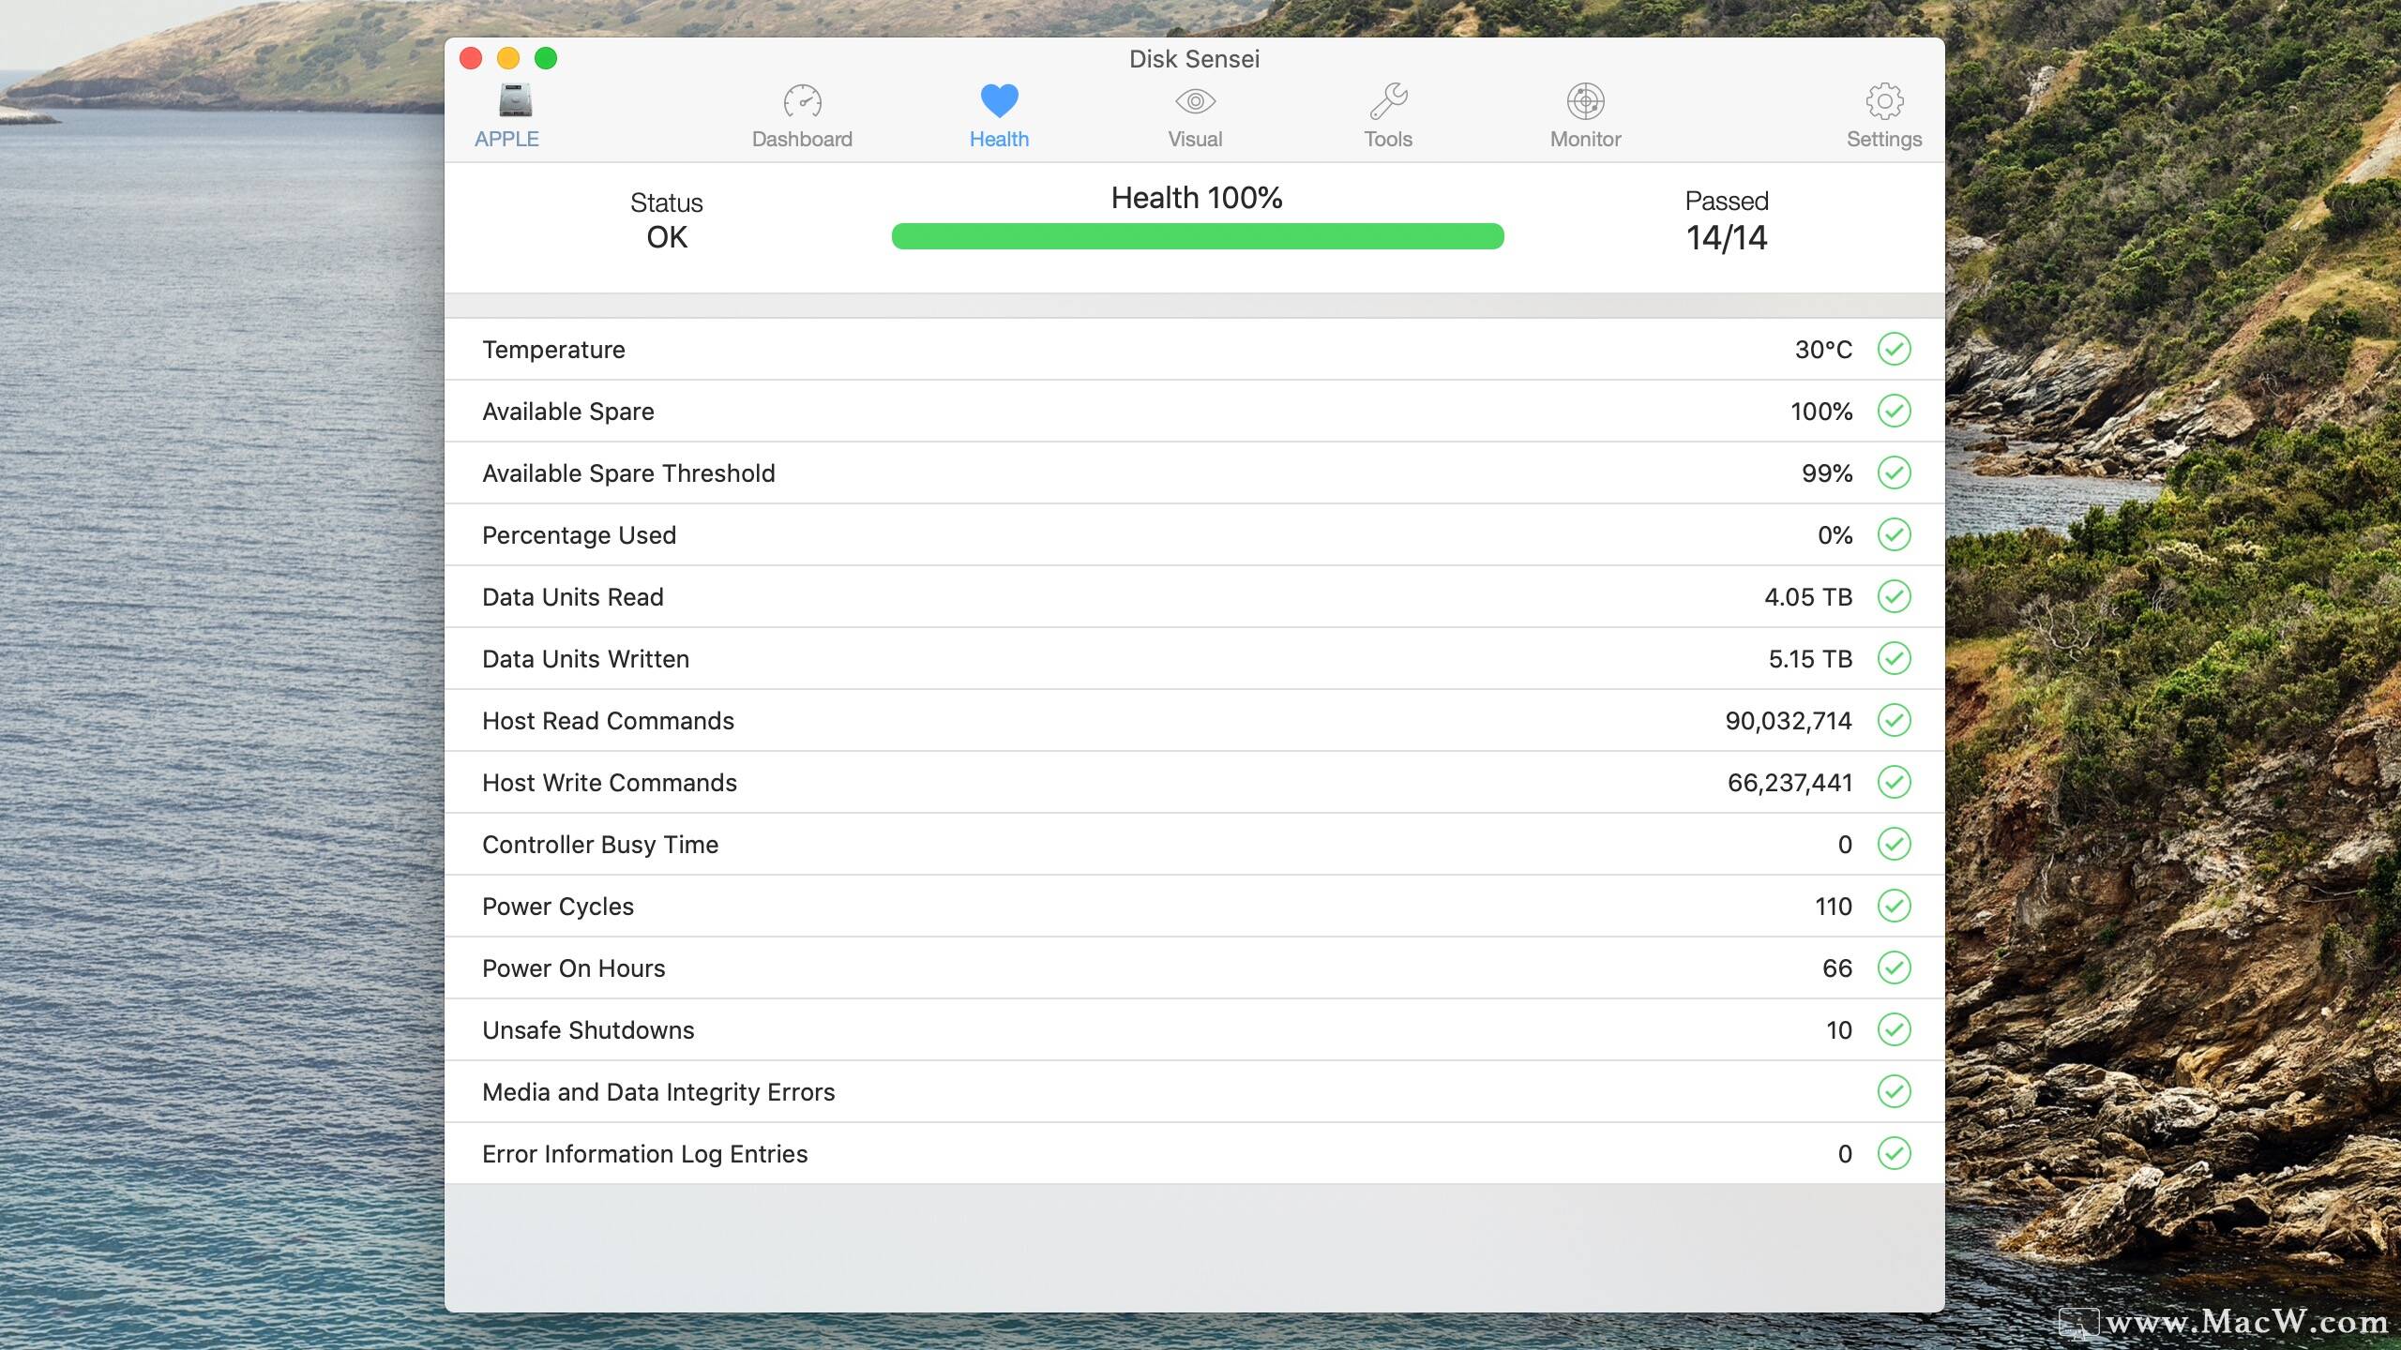This screenshot has height=1350, width=2401.
Task: Switch to the Monitor tab label
Action: pos(1585,139)
